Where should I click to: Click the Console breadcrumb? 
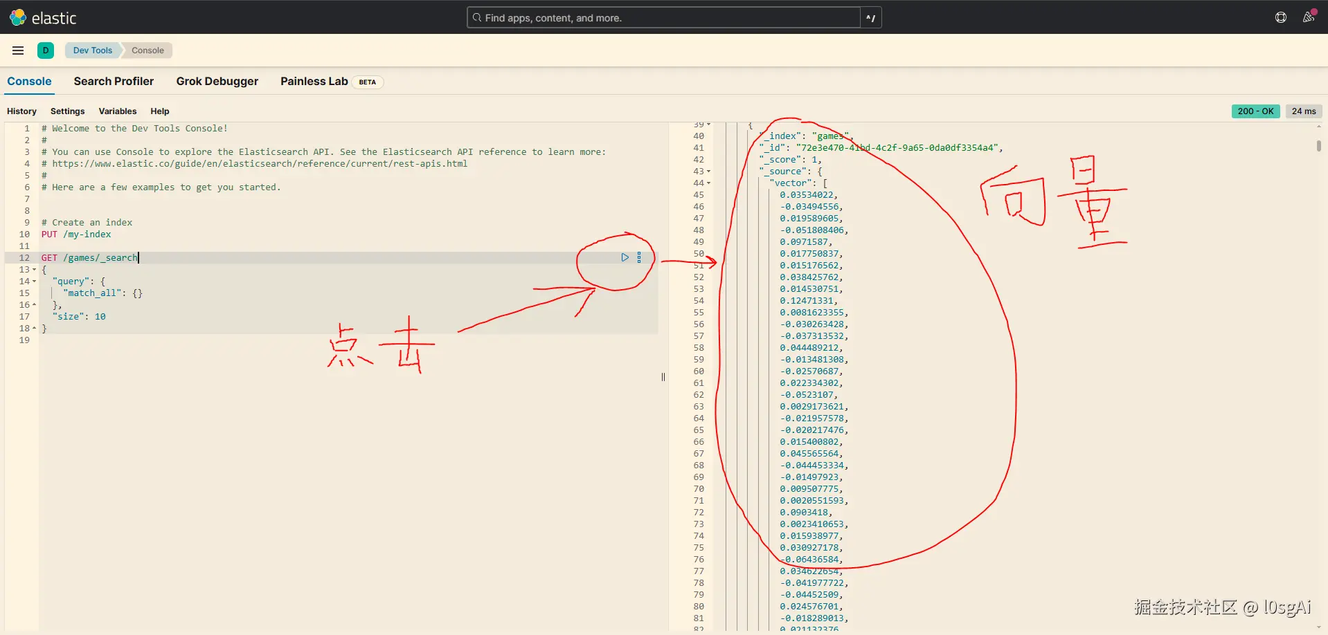147,50
